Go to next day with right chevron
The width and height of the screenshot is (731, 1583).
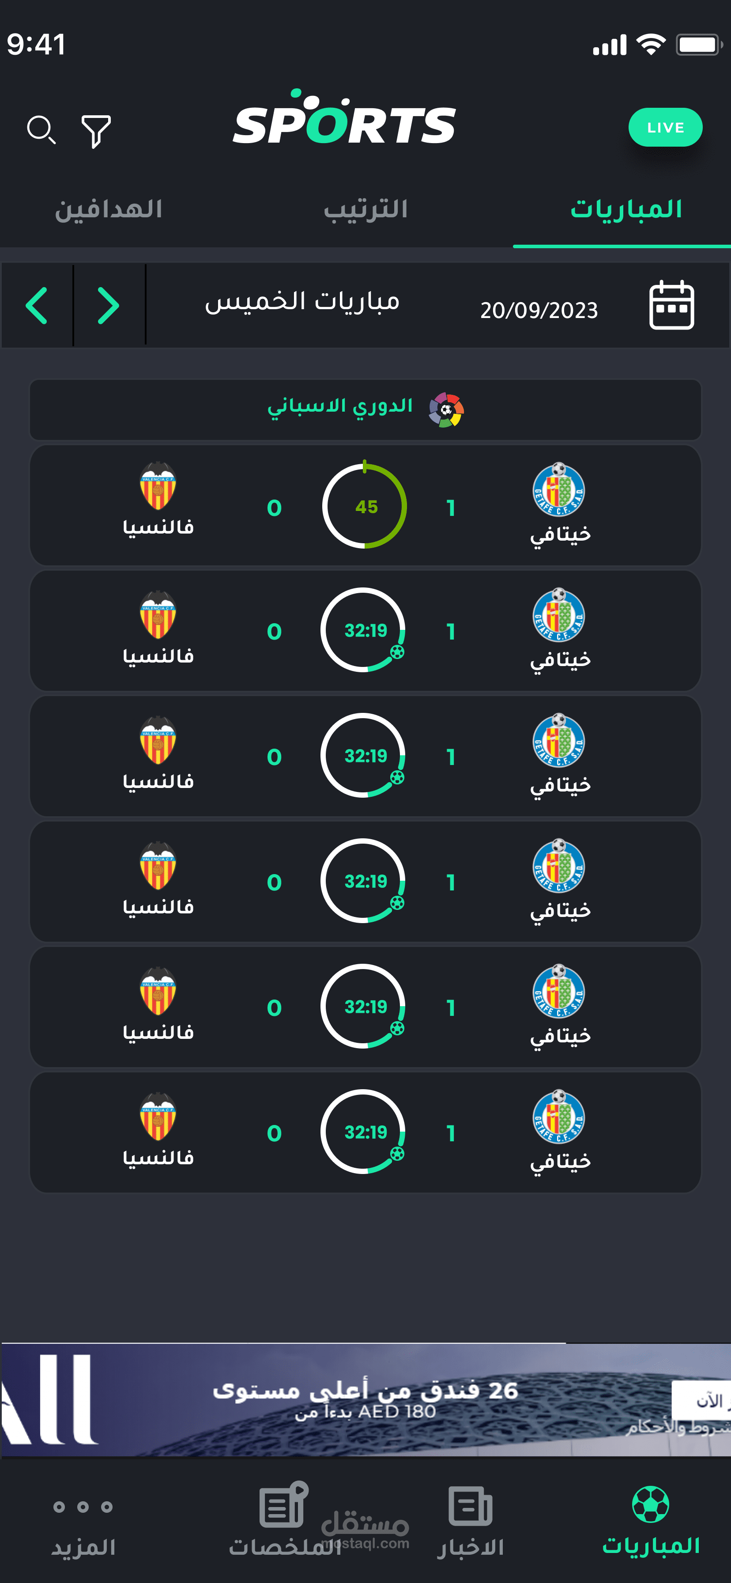109,305
